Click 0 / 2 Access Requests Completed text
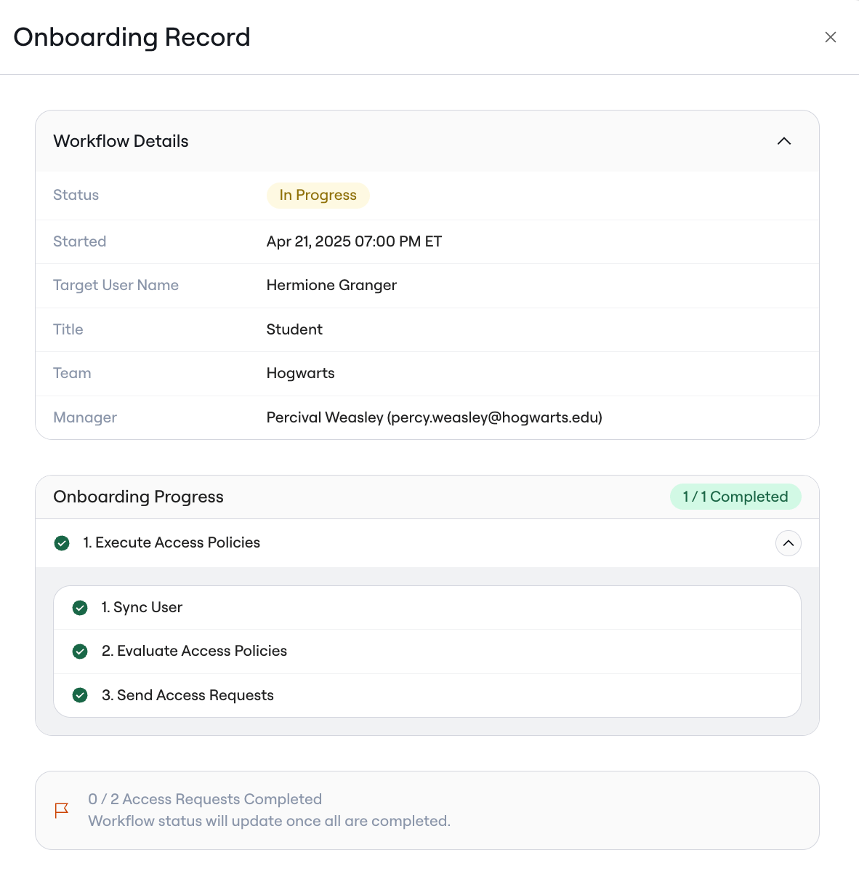Screen dimensions: 859x874 coord(205,799)
